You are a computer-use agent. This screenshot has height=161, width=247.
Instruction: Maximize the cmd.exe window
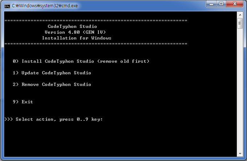(221, 4)
